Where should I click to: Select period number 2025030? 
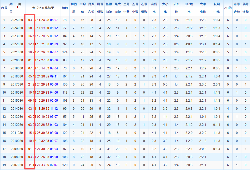[x=17, y=20]
